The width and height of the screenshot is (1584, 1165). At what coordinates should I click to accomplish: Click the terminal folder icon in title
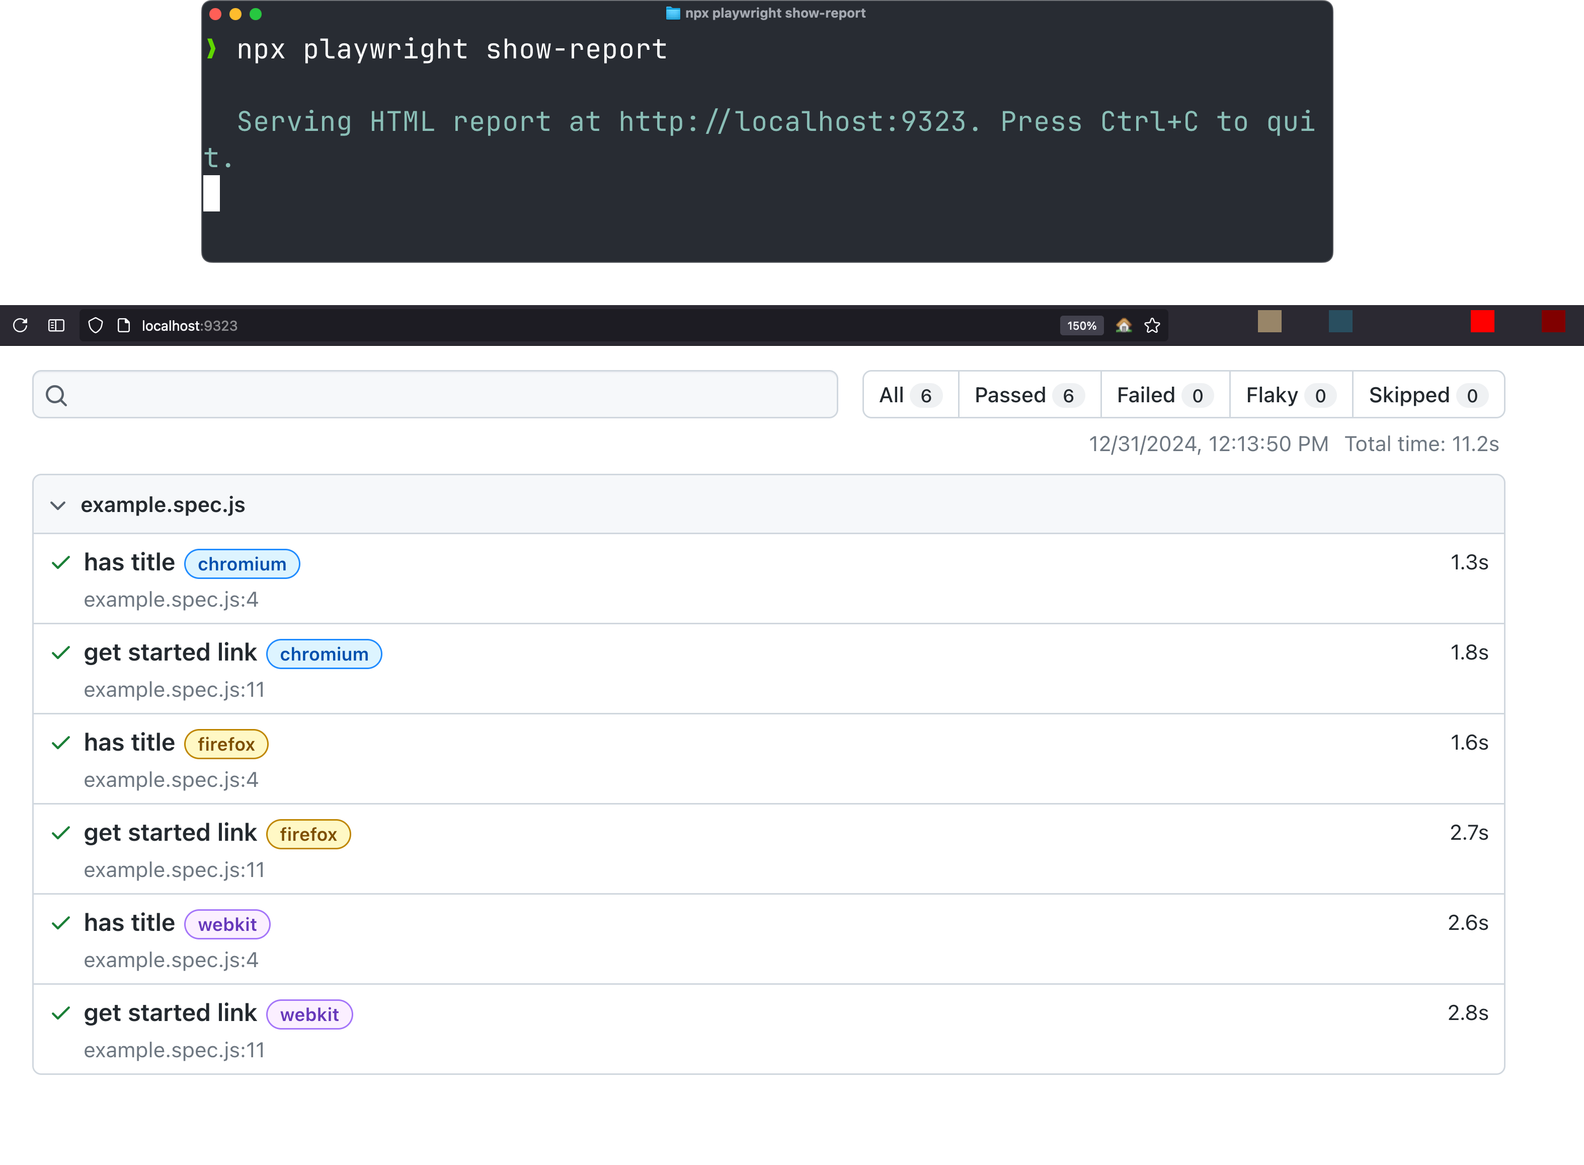point(673,14)
